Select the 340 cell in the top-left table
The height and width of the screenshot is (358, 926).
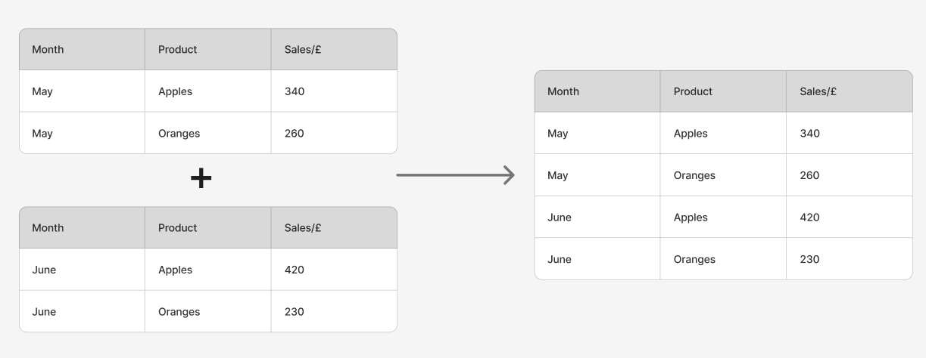coord(295,91)
